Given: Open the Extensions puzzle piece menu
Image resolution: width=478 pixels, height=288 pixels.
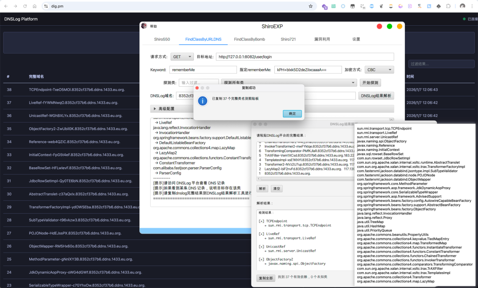Looking at the screenshot, I should pyautogui.click(x=448, y=6).
